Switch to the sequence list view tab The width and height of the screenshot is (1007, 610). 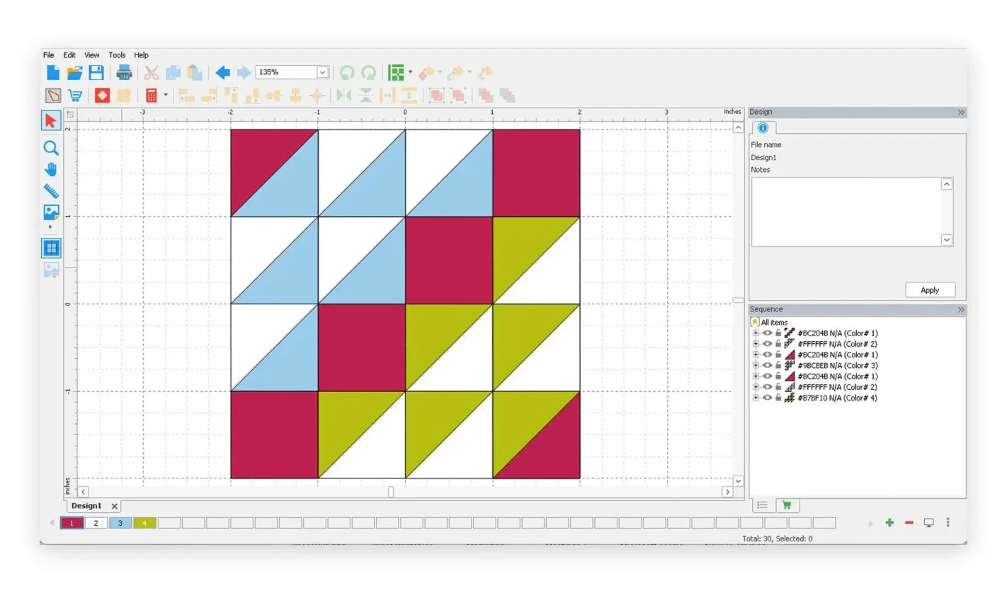(762, 505)
